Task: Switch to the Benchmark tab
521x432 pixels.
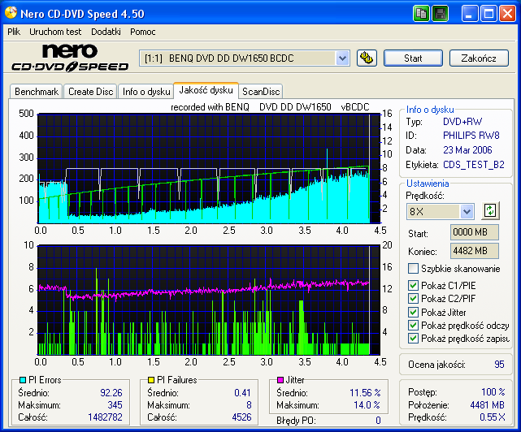Action: click(x=37, y=92)
